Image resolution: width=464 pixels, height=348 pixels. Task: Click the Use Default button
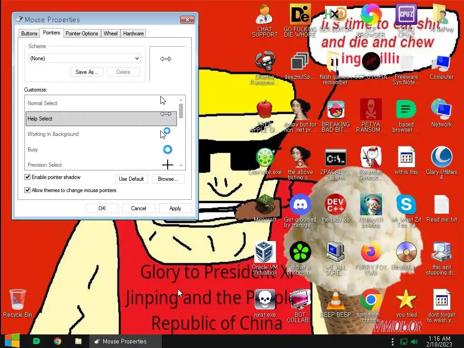pyautogui.click(x=131, y=179)
